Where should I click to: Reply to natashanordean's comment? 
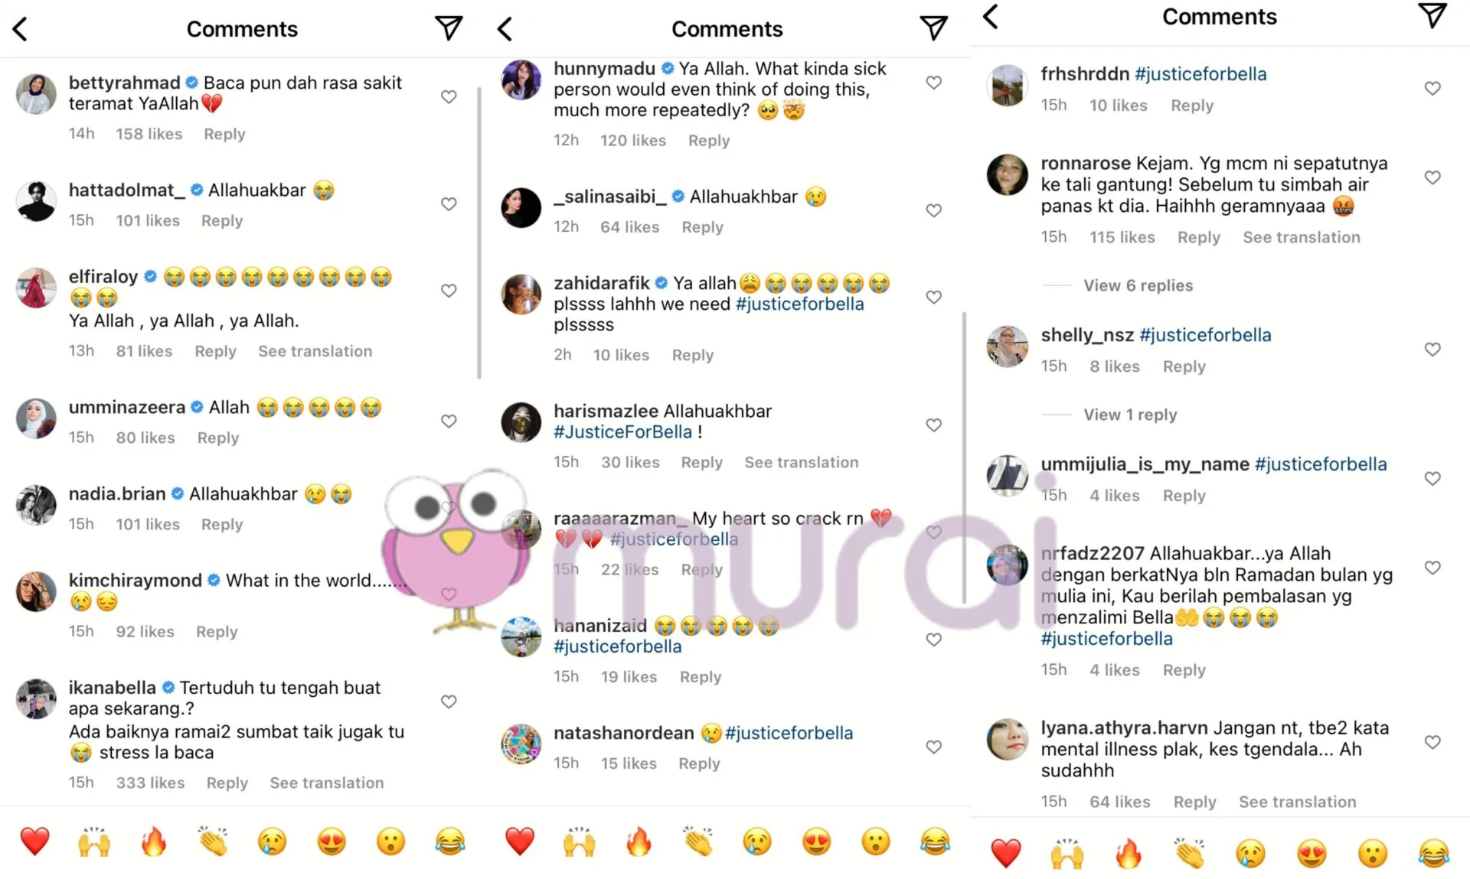point(699,763)
